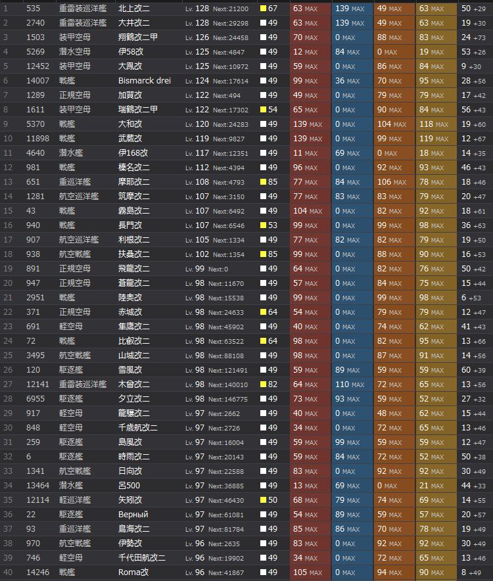Click the white condition square in 大井改二 row

click(263, 23)
